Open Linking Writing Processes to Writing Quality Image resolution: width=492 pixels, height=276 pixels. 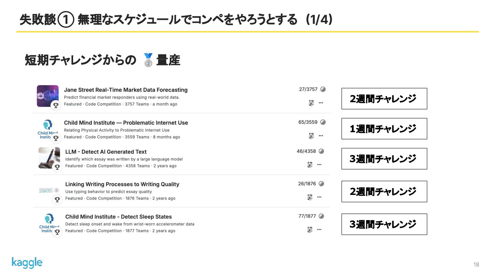[122, 184]
